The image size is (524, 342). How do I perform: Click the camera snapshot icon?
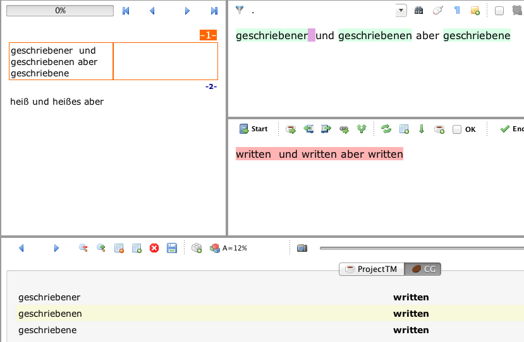[302, 248]
